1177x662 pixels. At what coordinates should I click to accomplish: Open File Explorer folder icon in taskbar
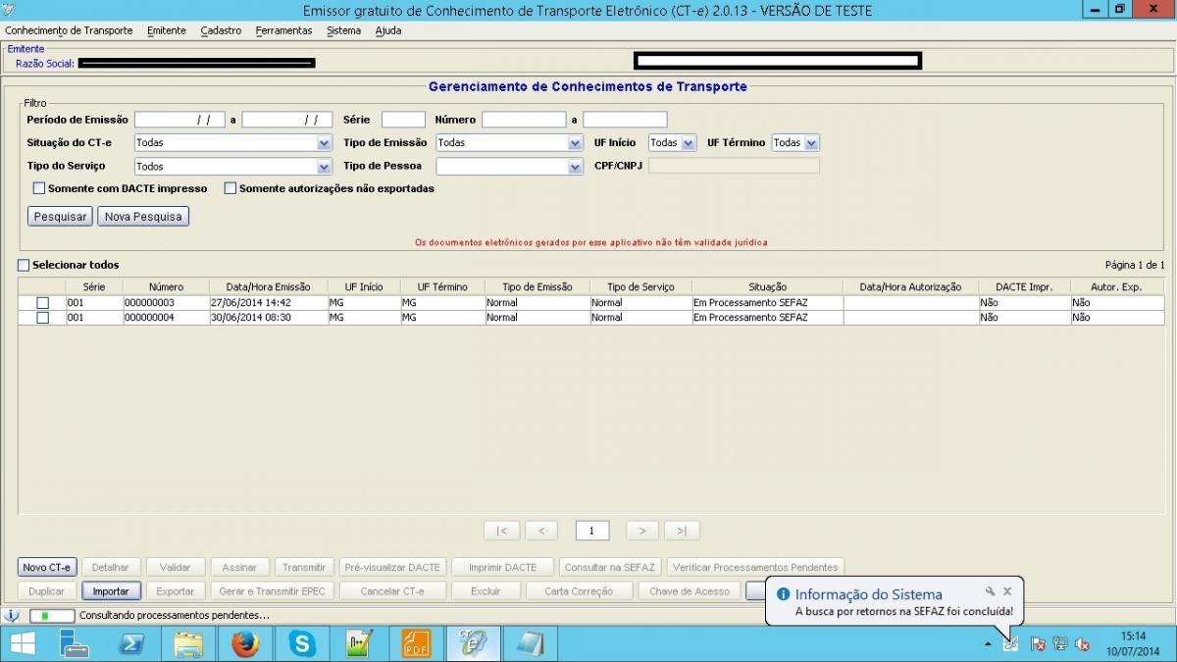click(188, 644)
